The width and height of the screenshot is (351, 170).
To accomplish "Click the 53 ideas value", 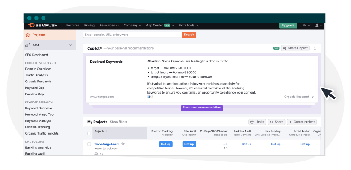I will click(x=226, y=144).
